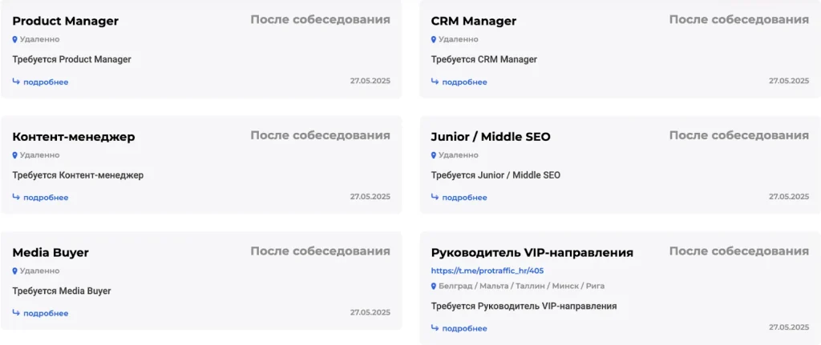821x345 pixels.
Task: Expand подробнее in the Контент-менеджер card
Action: tap(46, 198)
